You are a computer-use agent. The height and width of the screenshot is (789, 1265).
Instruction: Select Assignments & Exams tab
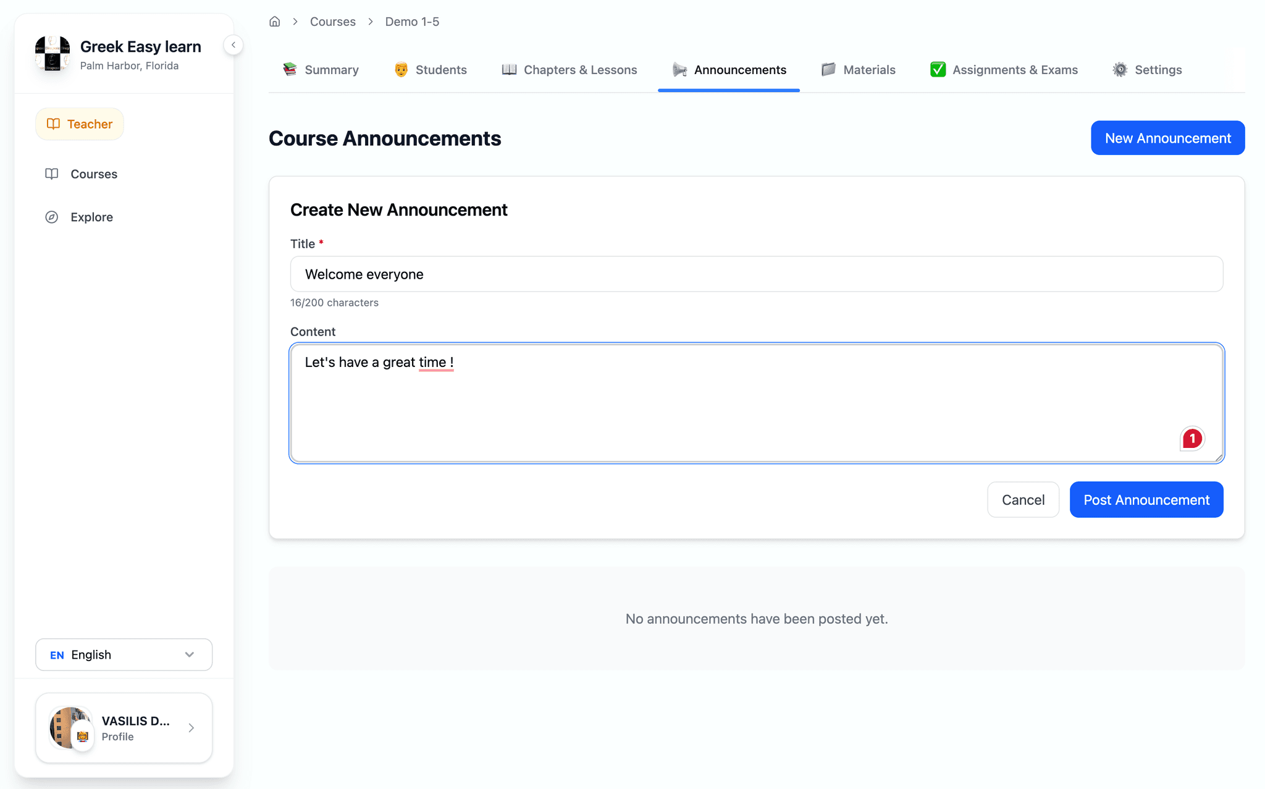(1004, 70)
